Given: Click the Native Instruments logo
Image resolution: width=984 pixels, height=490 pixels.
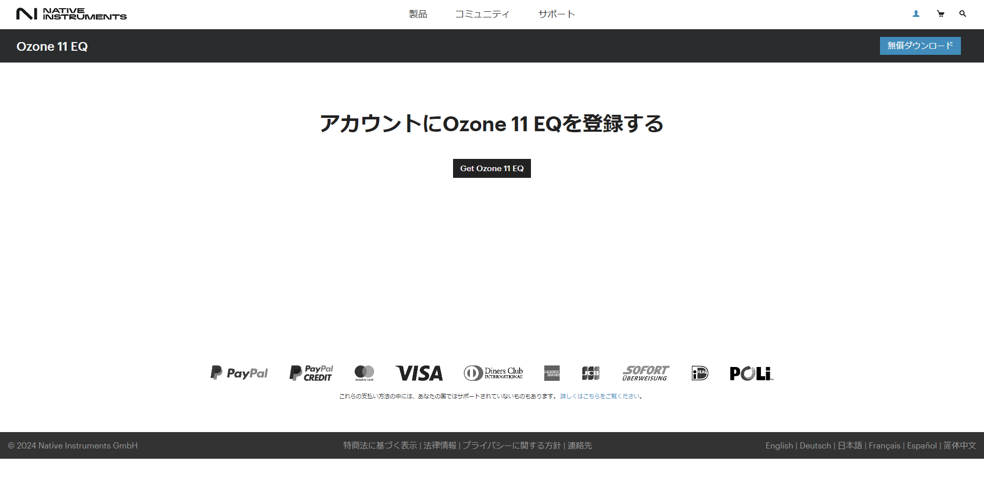Looking at the screenshot, I should pyautogui.click(x=71, y=14).
